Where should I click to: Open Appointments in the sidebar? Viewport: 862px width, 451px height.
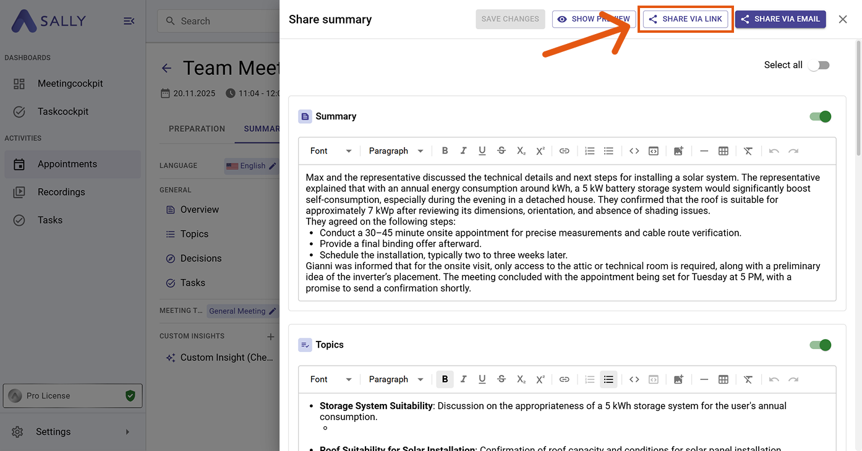[x=67, y=164]
